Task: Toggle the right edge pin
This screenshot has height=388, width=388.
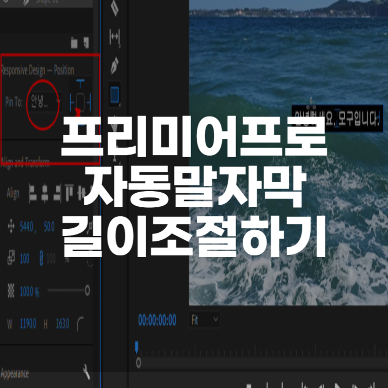Action: point(89,102)
